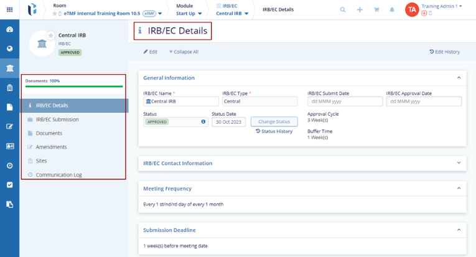The height and width of the screenshot is (257, 476).
Task: Open the Status History link
Action: point(274,131)
